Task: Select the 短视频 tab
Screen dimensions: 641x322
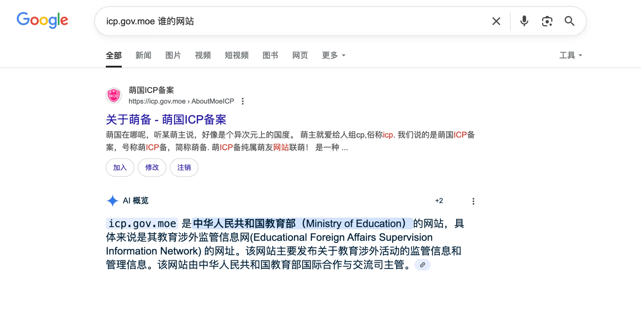Action: [237, 55]
